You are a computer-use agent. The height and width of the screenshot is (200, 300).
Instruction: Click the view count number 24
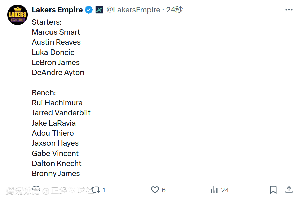click(x=225, y=190)
